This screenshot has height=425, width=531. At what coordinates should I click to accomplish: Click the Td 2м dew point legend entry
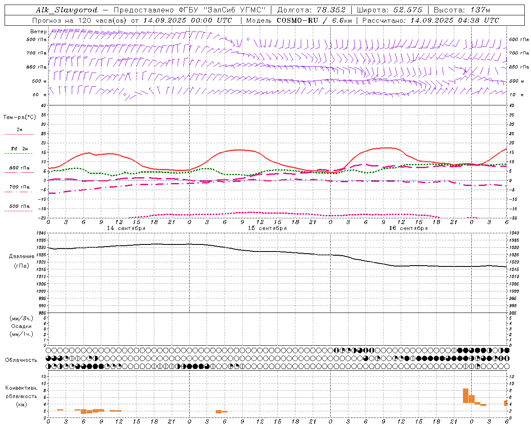coord(19,149)
